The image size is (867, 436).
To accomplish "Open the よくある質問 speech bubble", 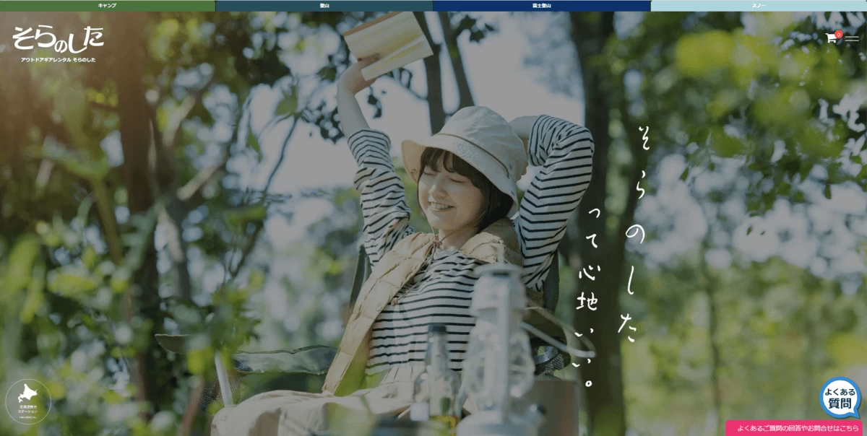I will [840, 398].
